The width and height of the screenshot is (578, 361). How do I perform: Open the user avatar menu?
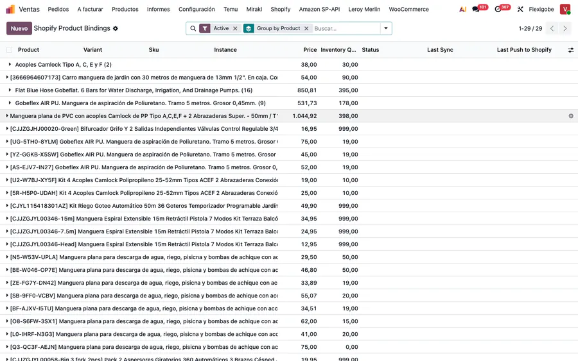[x=565, y=9]
